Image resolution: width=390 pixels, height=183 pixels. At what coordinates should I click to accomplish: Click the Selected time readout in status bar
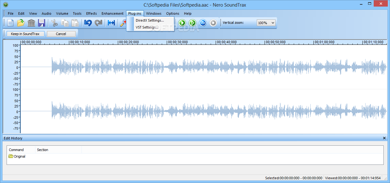293,178
